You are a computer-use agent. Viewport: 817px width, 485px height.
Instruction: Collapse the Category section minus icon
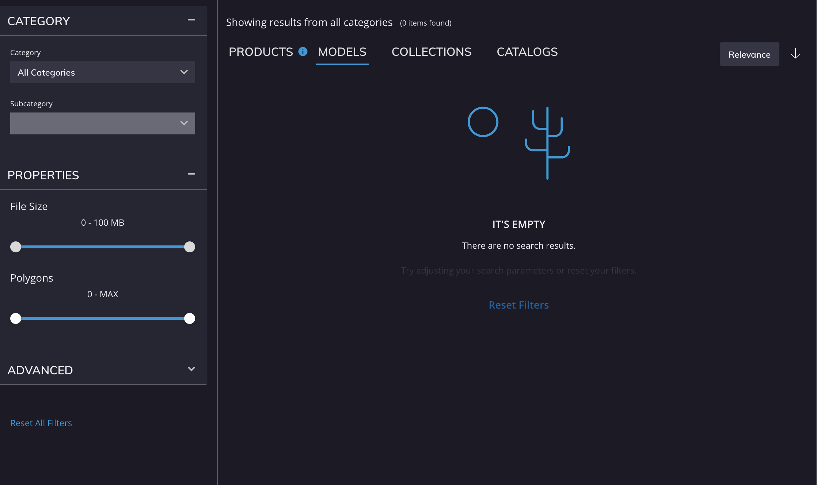[191, 20]
